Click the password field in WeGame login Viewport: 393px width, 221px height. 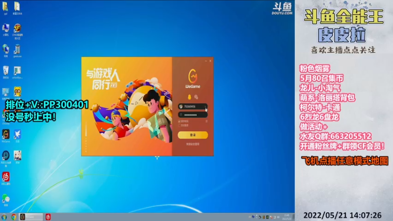pyautogui.click(x=193, y=115)
